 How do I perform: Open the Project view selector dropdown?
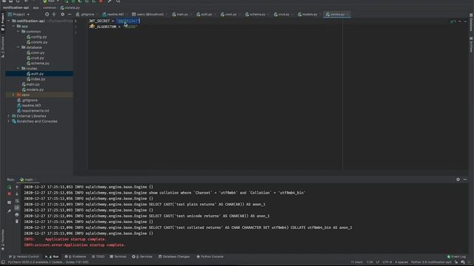pyautogui.click(x=19, y=14)
